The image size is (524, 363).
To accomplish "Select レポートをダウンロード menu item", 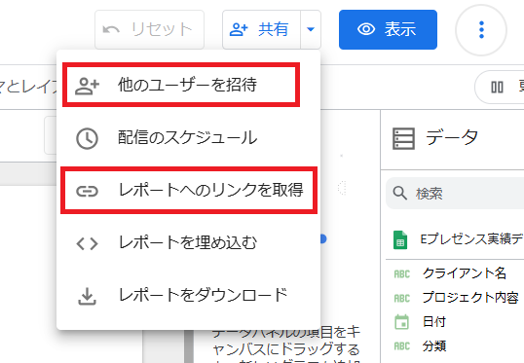I will pyautogui.click(x=189, y=295).
